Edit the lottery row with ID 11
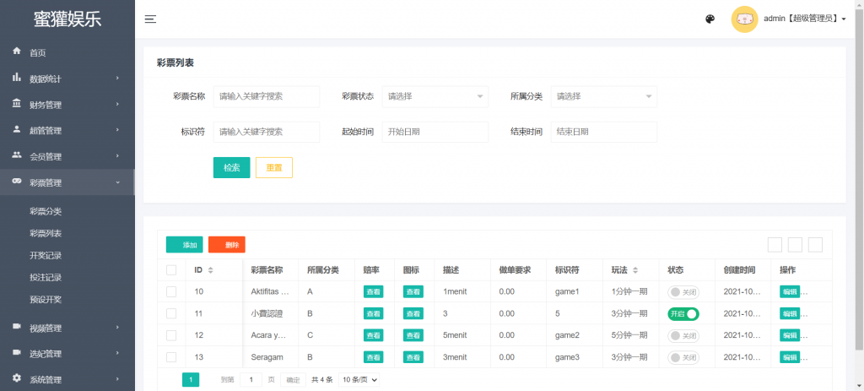 [790, 313]
